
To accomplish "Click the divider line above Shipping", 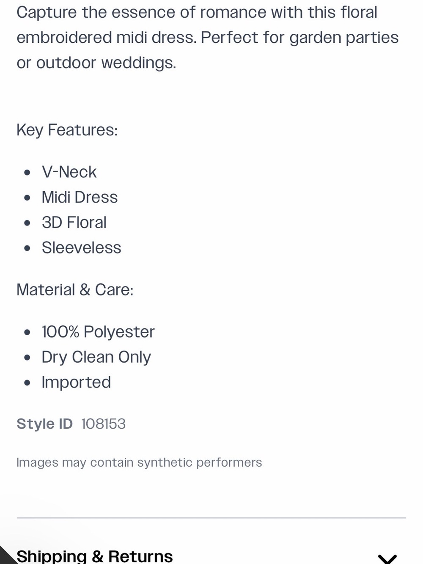I will (211, 517).
